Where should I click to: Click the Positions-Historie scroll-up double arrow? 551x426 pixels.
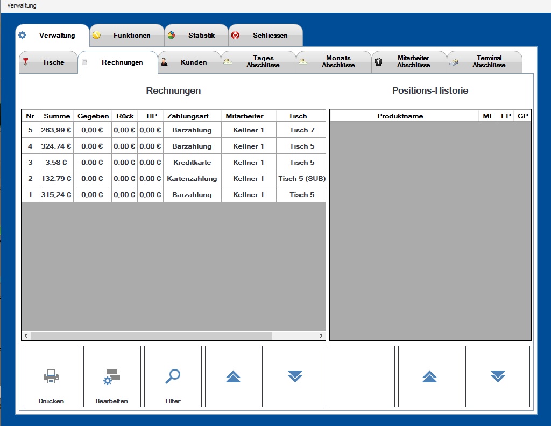click(429, 376)
